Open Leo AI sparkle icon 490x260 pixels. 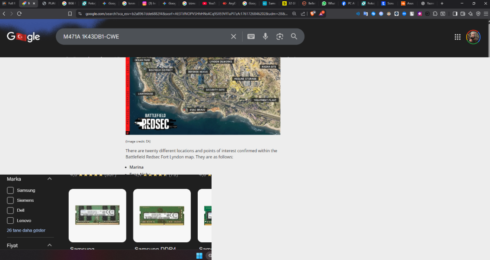[470, 14]
